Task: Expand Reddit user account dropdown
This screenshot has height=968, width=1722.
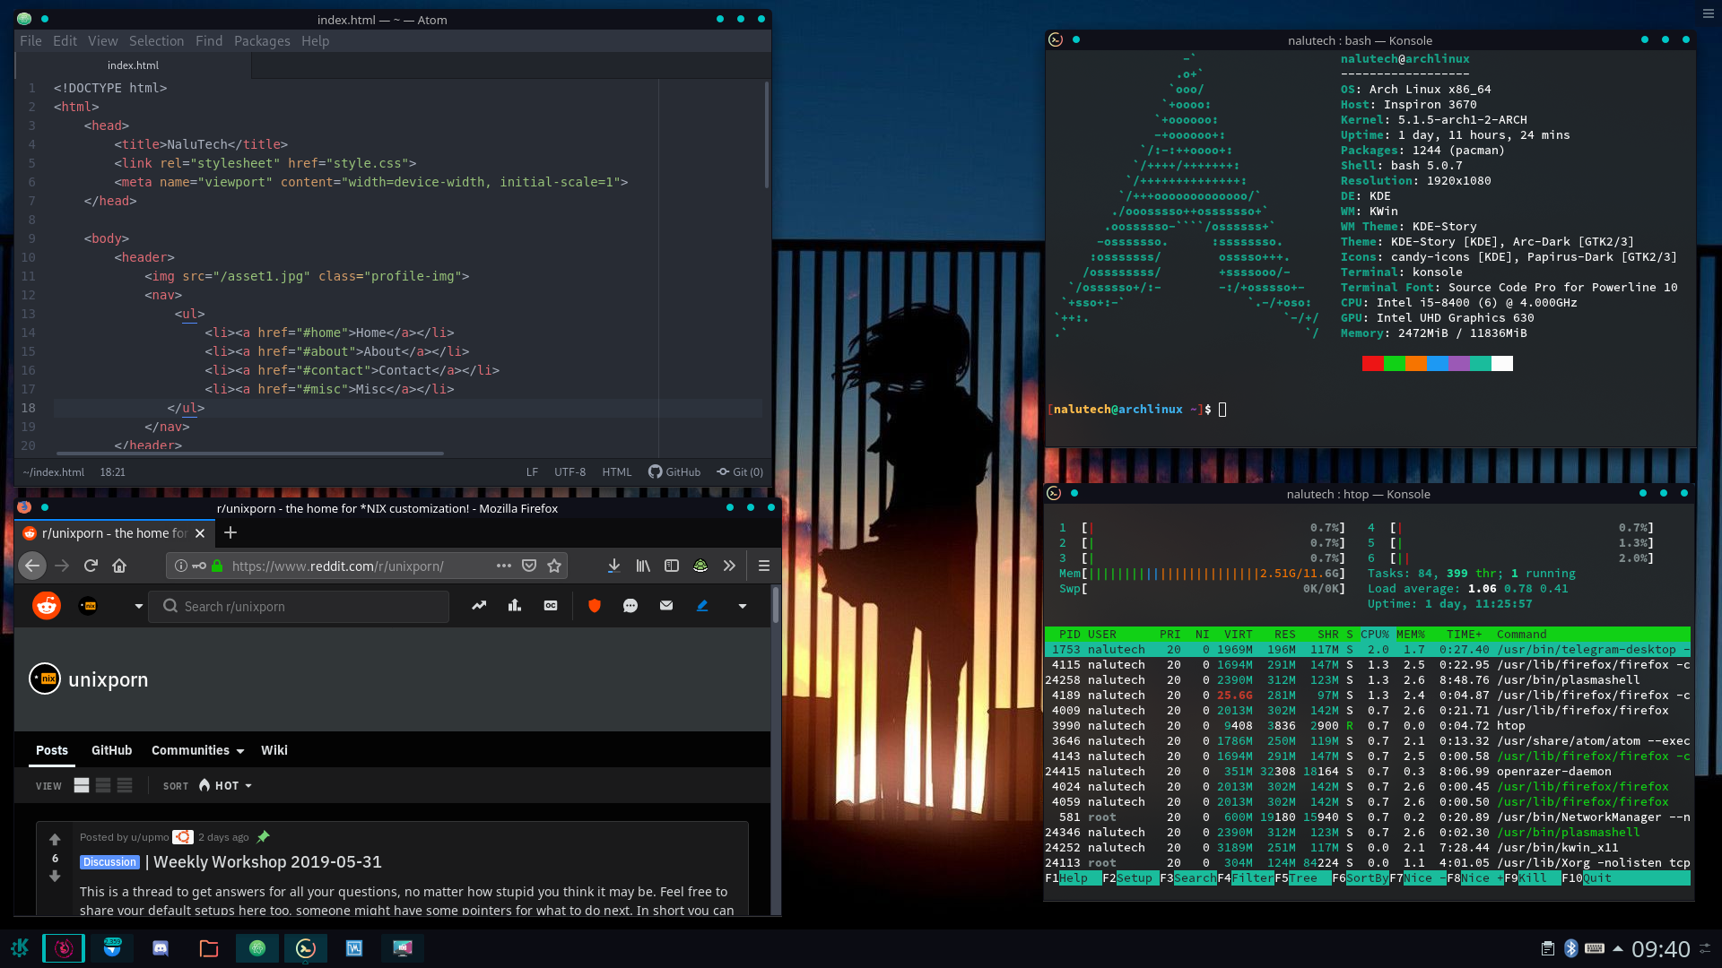Action: (743, 606)
